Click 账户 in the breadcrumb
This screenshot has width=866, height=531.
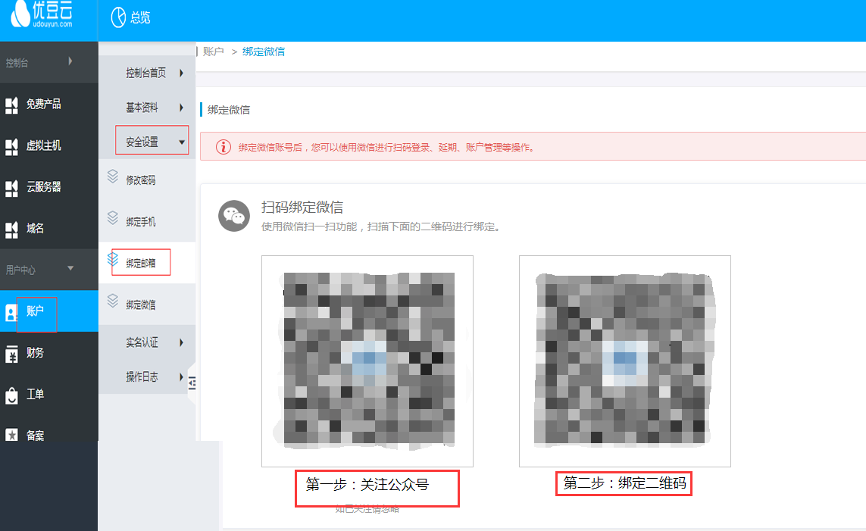point(213,52)
